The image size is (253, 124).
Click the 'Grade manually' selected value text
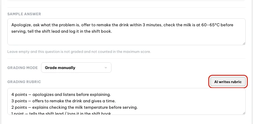pyautogui.click(x=60, y=68)
